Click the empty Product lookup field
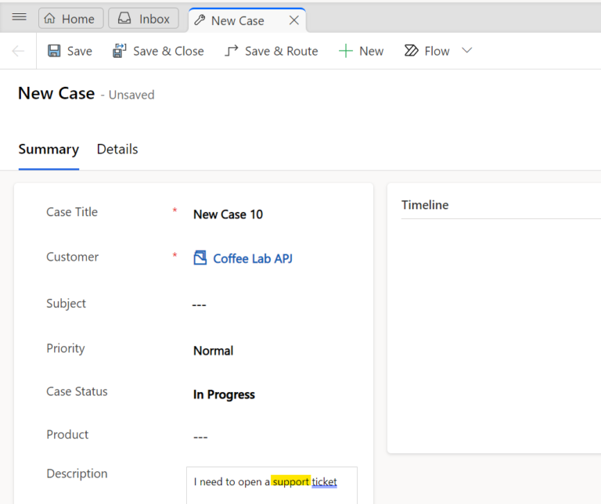Viewport: 601px width, 504px height. click(x=200, y=437)
